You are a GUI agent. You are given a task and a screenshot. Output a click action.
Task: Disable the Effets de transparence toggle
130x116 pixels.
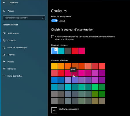tap(54, 21)
